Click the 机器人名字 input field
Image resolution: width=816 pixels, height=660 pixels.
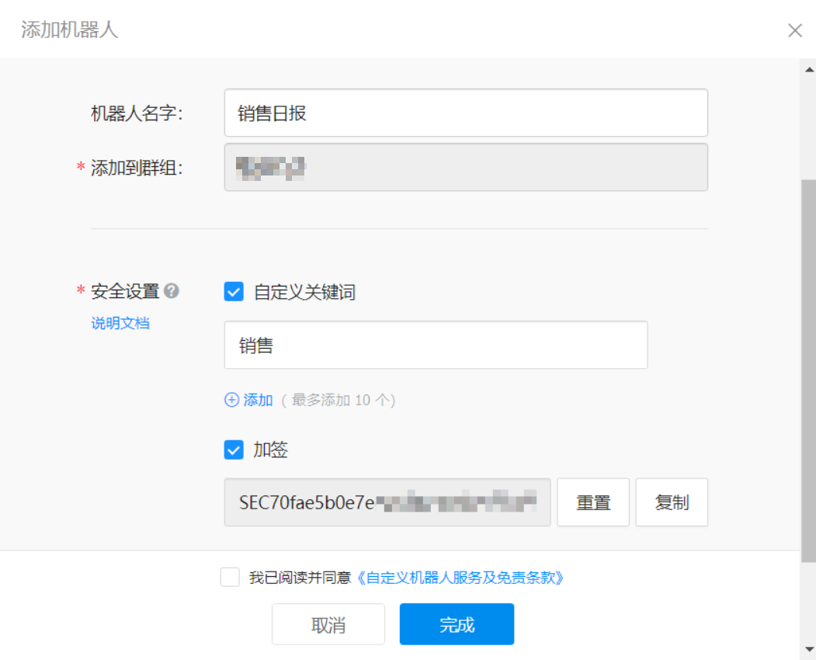[466, 113]
